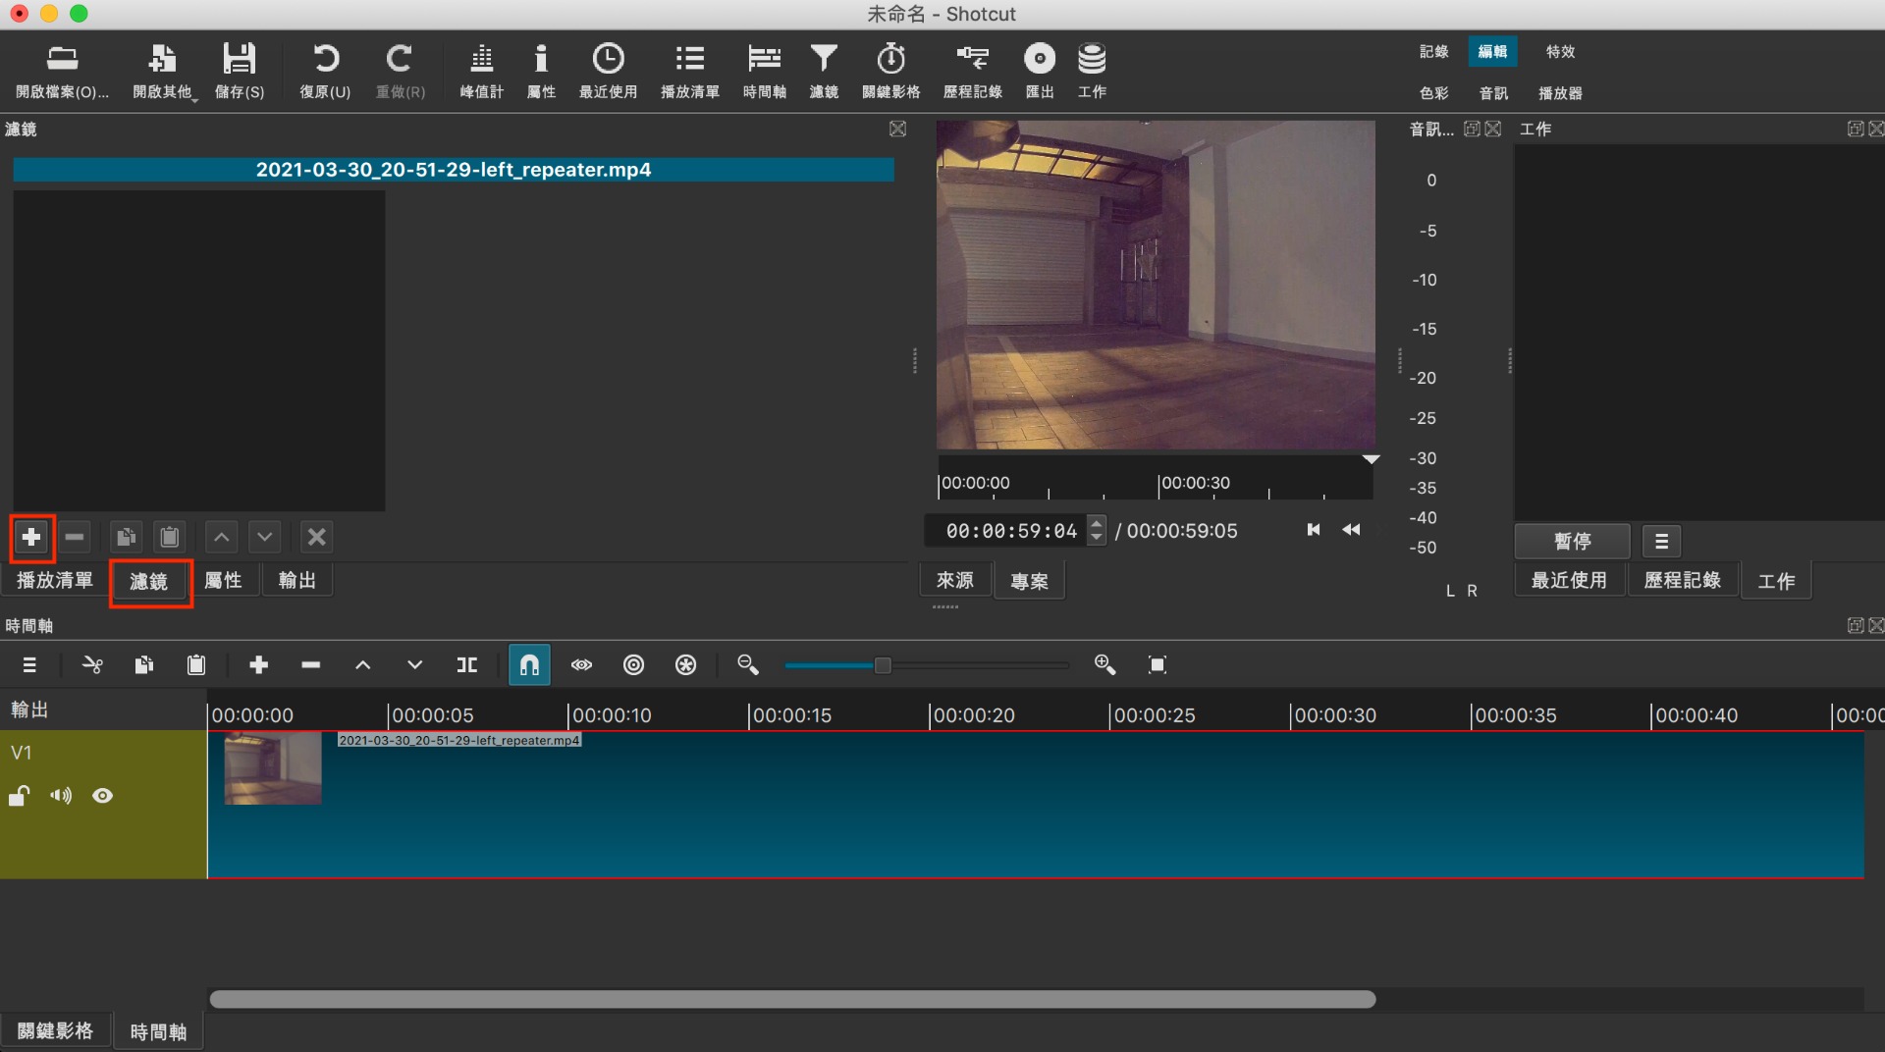Click the current timecode field 00:00:59:04
1885x1052 pixels.
click(1008, 531)
